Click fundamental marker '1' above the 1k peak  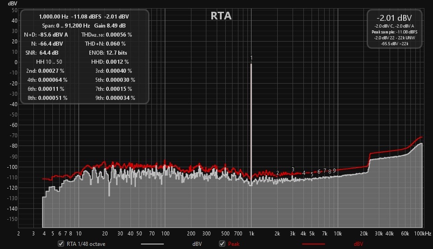click(251, 58)
